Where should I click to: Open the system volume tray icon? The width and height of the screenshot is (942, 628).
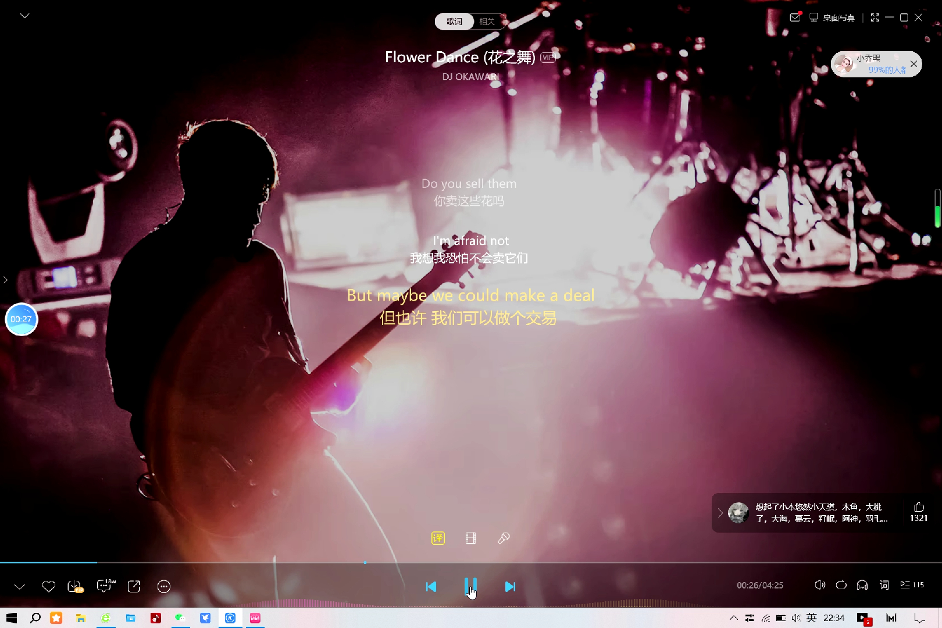coord(796,618)
